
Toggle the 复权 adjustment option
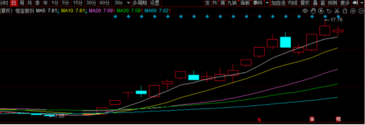(x=305, y=3)
